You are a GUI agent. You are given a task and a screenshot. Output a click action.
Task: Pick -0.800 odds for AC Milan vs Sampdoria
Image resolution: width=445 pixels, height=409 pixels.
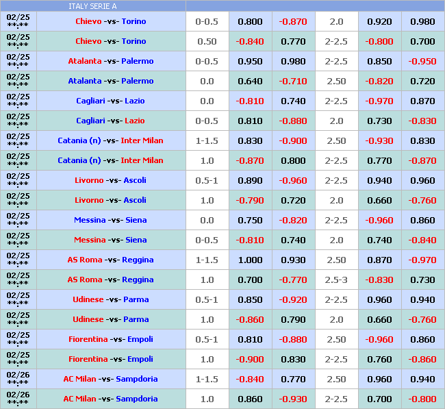(422, 399)
